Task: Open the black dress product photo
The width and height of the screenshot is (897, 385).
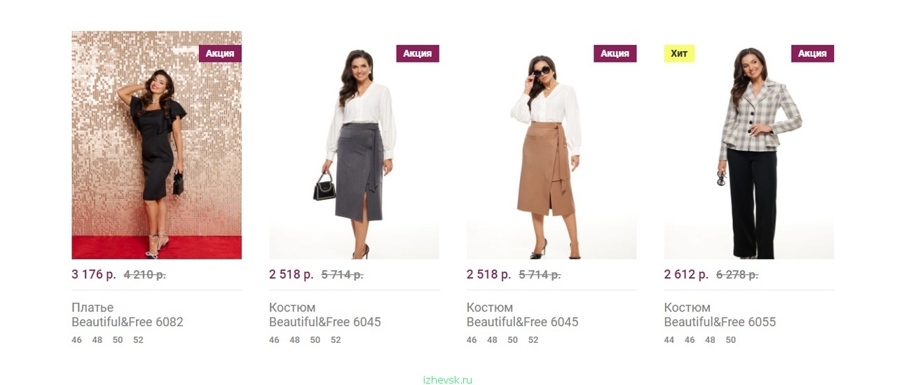Action: (156, 145)
